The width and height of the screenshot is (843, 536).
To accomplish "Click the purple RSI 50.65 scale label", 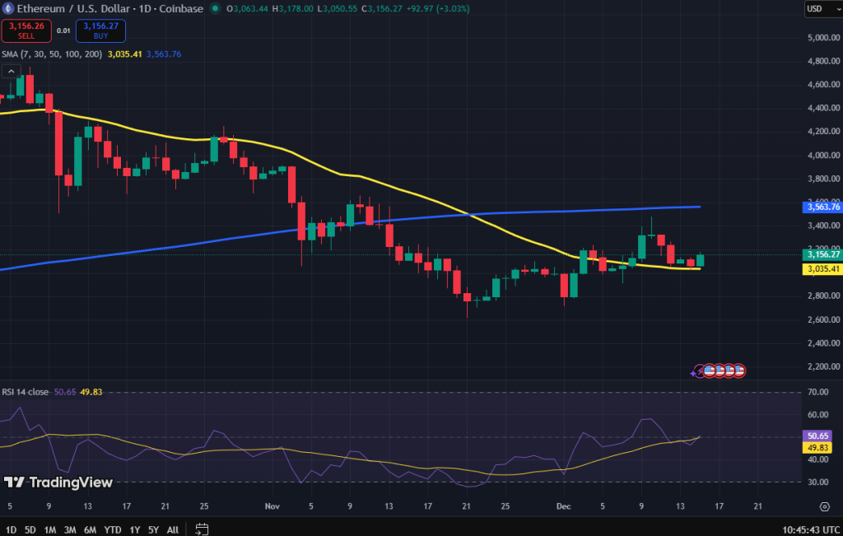I will [x=817, y=436].
